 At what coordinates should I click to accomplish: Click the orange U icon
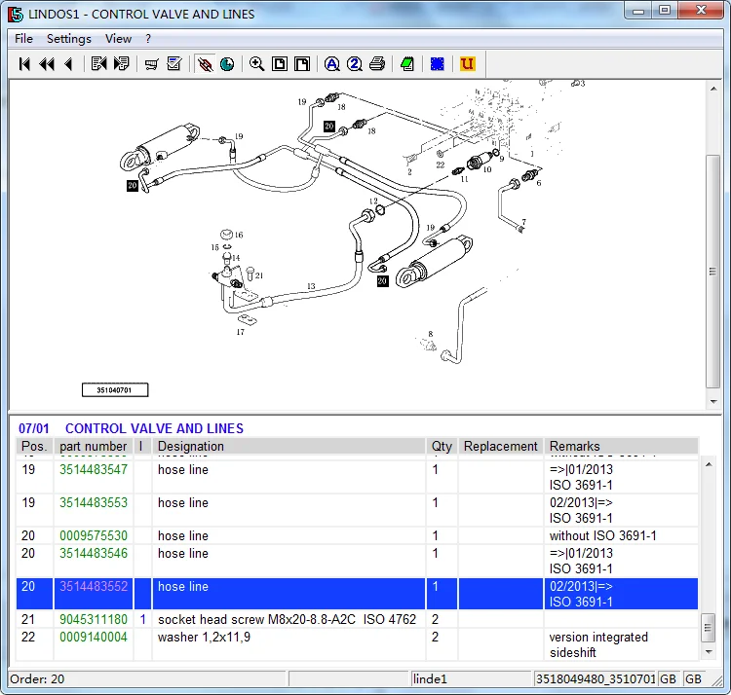click(468, 64)
